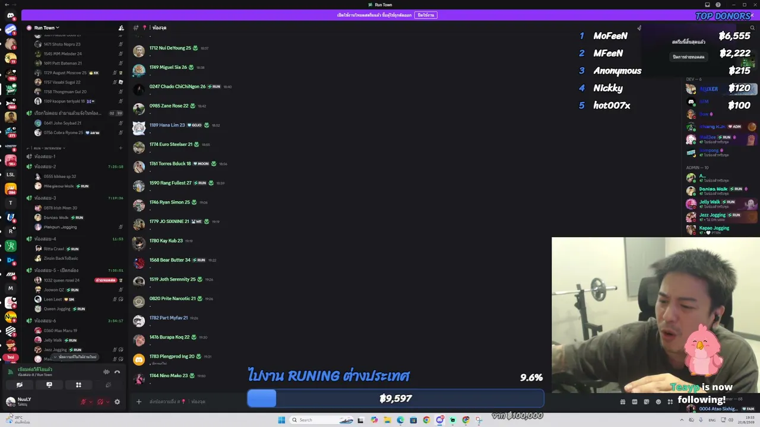
Task: Open noise suppression icon in voice panel
Action: click(x=106, y=372)
